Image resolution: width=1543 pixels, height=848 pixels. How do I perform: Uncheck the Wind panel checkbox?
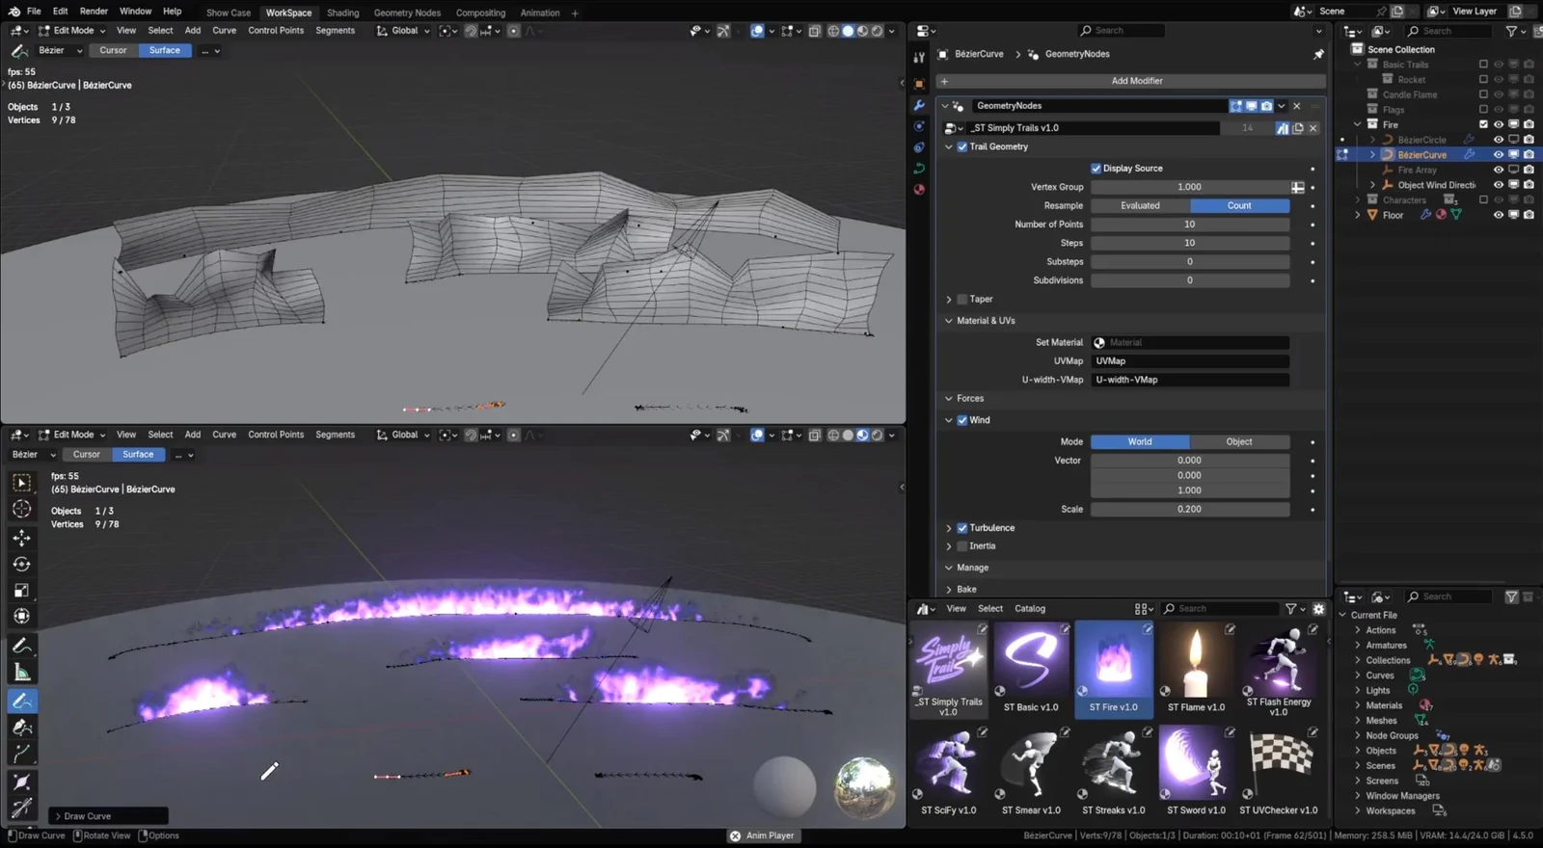(x=961, y=420)
